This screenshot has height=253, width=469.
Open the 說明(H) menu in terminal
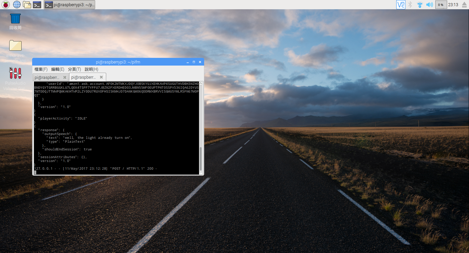91,69
